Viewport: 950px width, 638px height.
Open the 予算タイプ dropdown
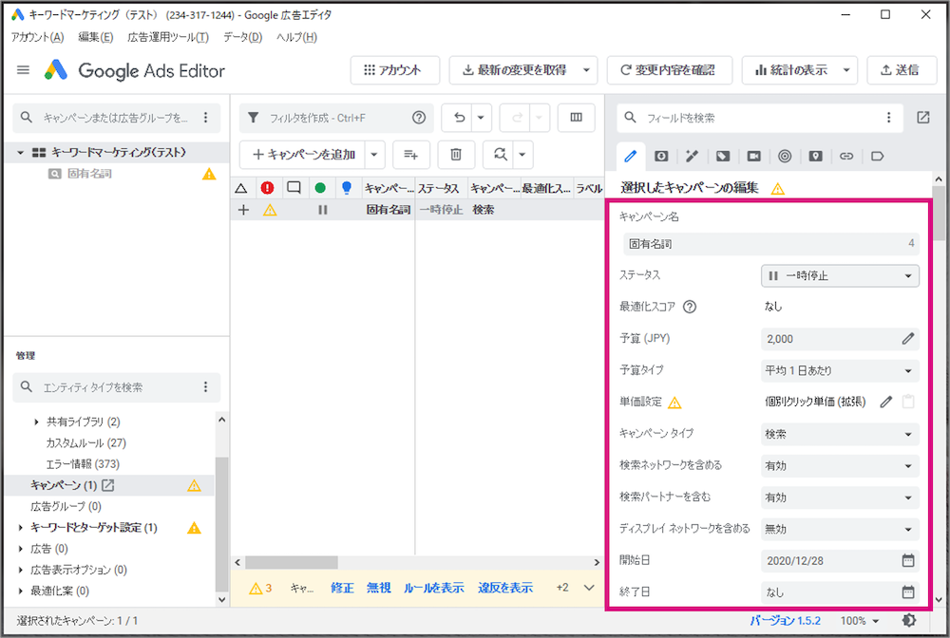click(840, 370)
